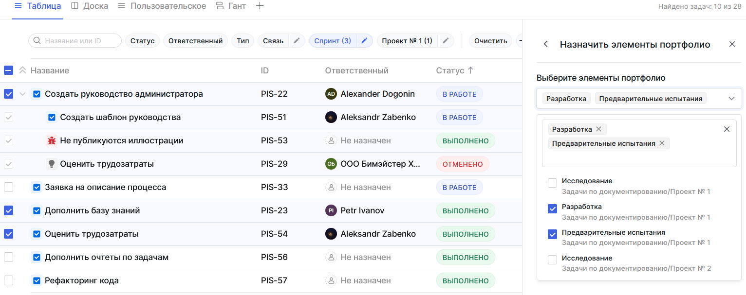Click the Очистить filters button
746x295 pixels.
490,41
